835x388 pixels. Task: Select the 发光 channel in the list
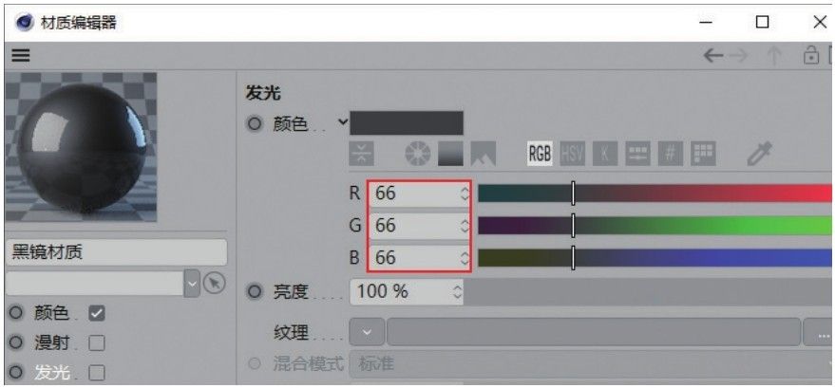pos(52,373)
